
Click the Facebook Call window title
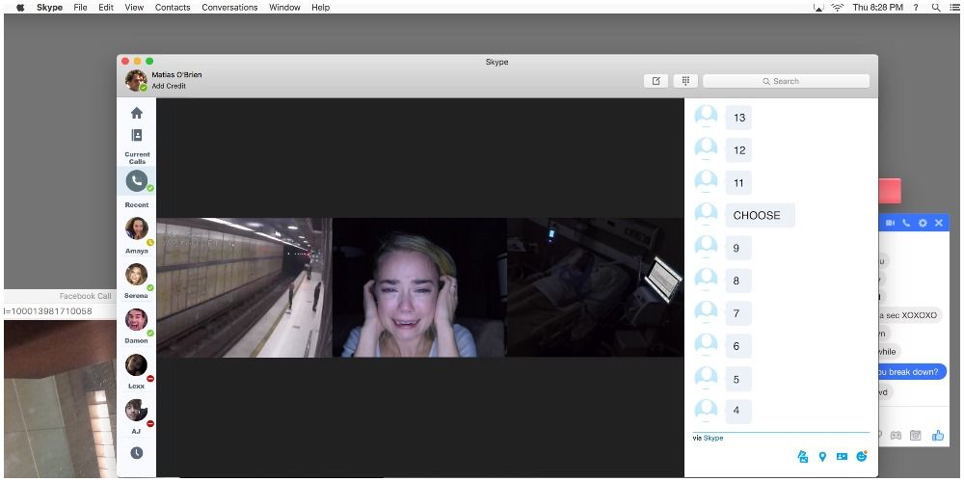pyautogui.click(x=86, y=296)
